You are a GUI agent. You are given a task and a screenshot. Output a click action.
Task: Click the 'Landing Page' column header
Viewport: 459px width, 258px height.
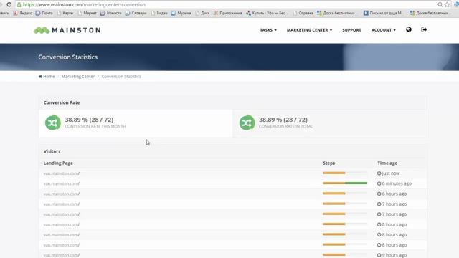pos(58,163)
